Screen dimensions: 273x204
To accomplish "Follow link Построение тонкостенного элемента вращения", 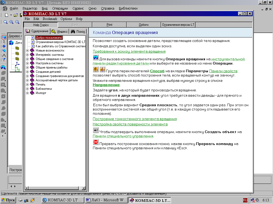I will (135, 119).
